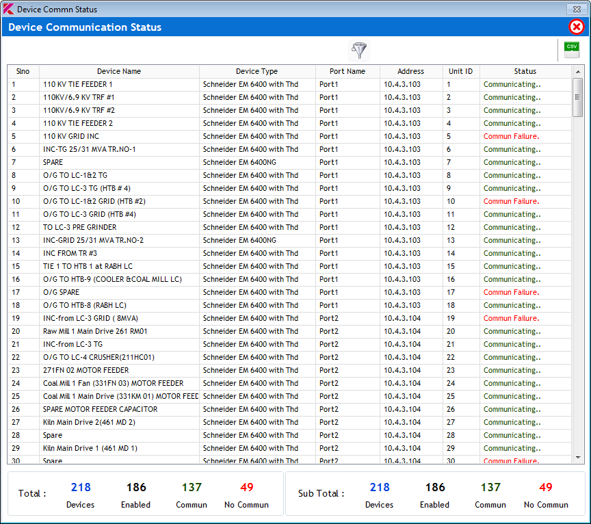This screenshot has height=524, width=591.
Task: Click the Sub Total Enabled count 186
Action: point(435,488)
